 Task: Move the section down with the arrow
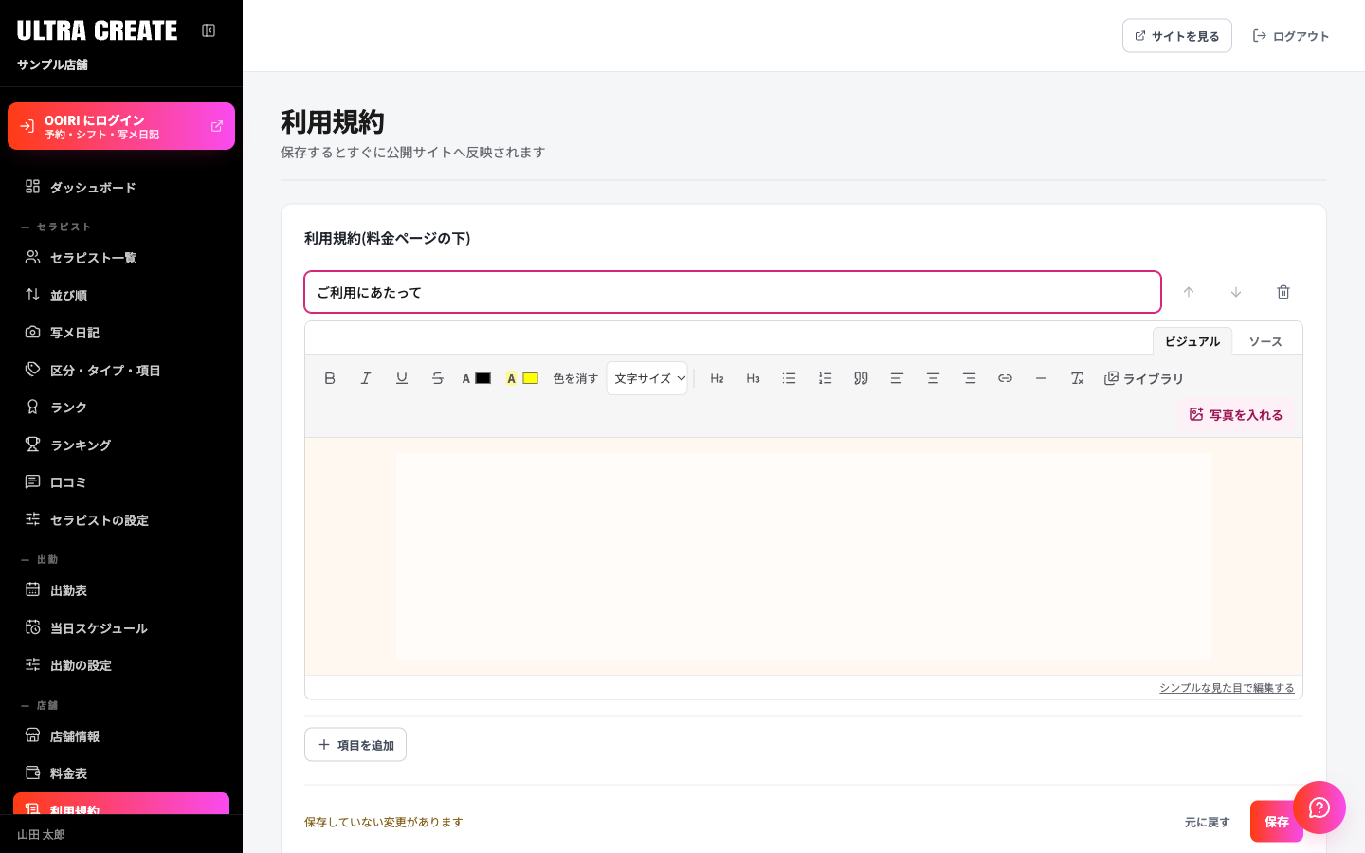[1236, 292]
